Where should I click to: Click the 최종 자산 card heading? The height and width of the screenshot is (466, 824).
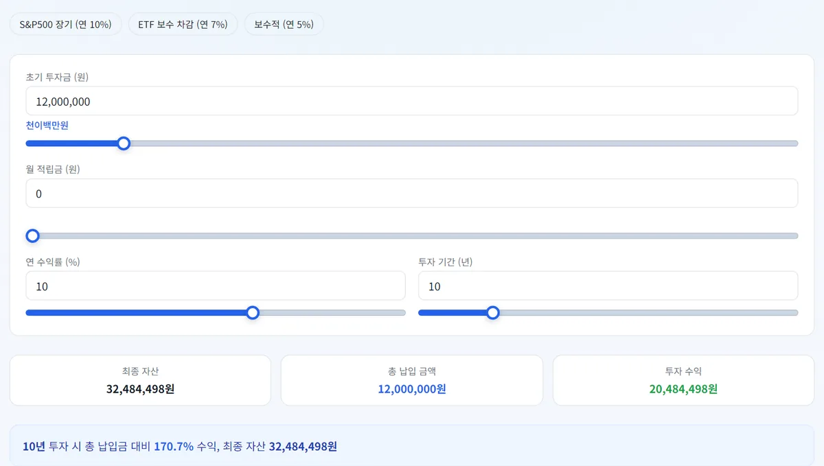140,371
